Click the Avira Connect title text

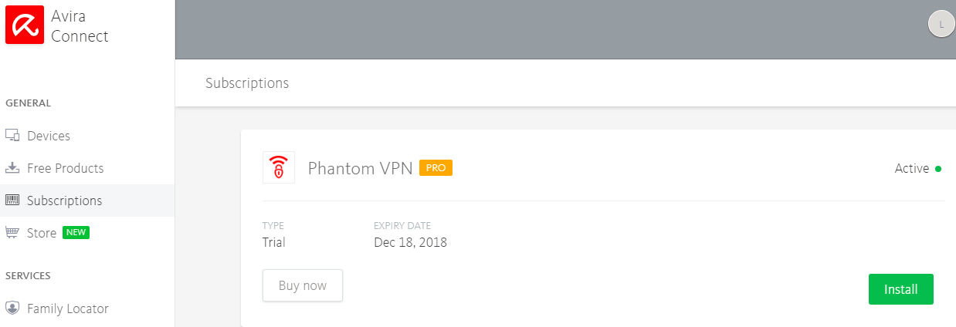tap(80, 25)
